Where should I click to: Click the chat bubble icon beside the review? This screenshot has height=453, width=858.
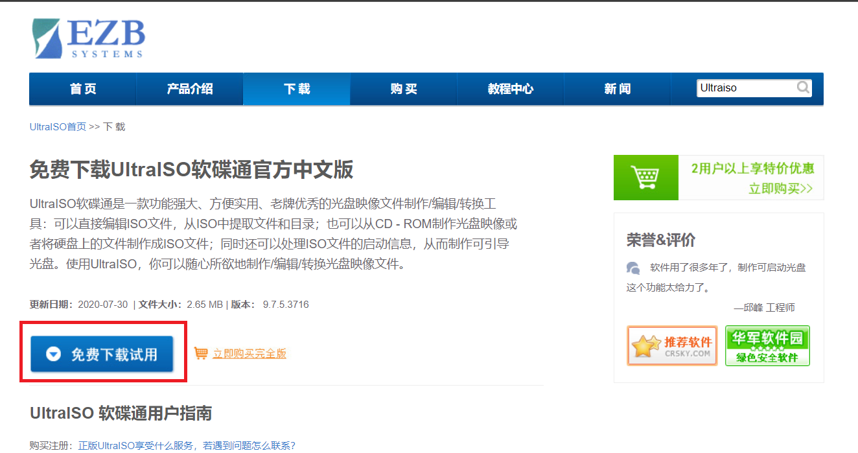(x=633, y=268)
